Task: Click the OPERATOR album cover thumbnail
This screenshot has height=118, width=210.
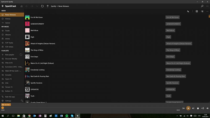Action: click(27, 89)
